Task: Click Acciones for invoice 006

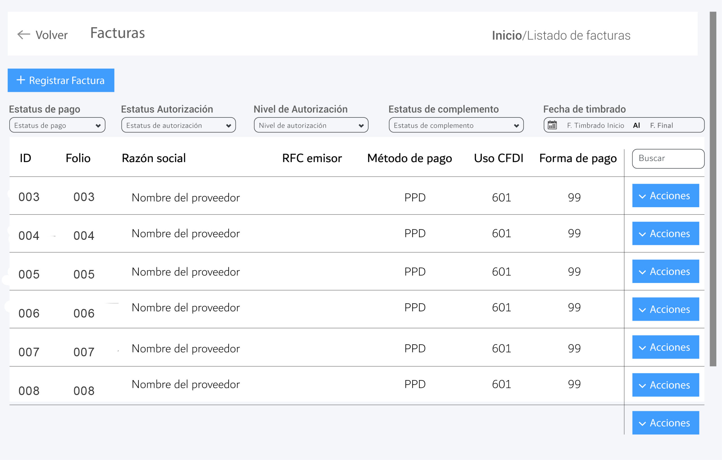Action: pos(665,309)
